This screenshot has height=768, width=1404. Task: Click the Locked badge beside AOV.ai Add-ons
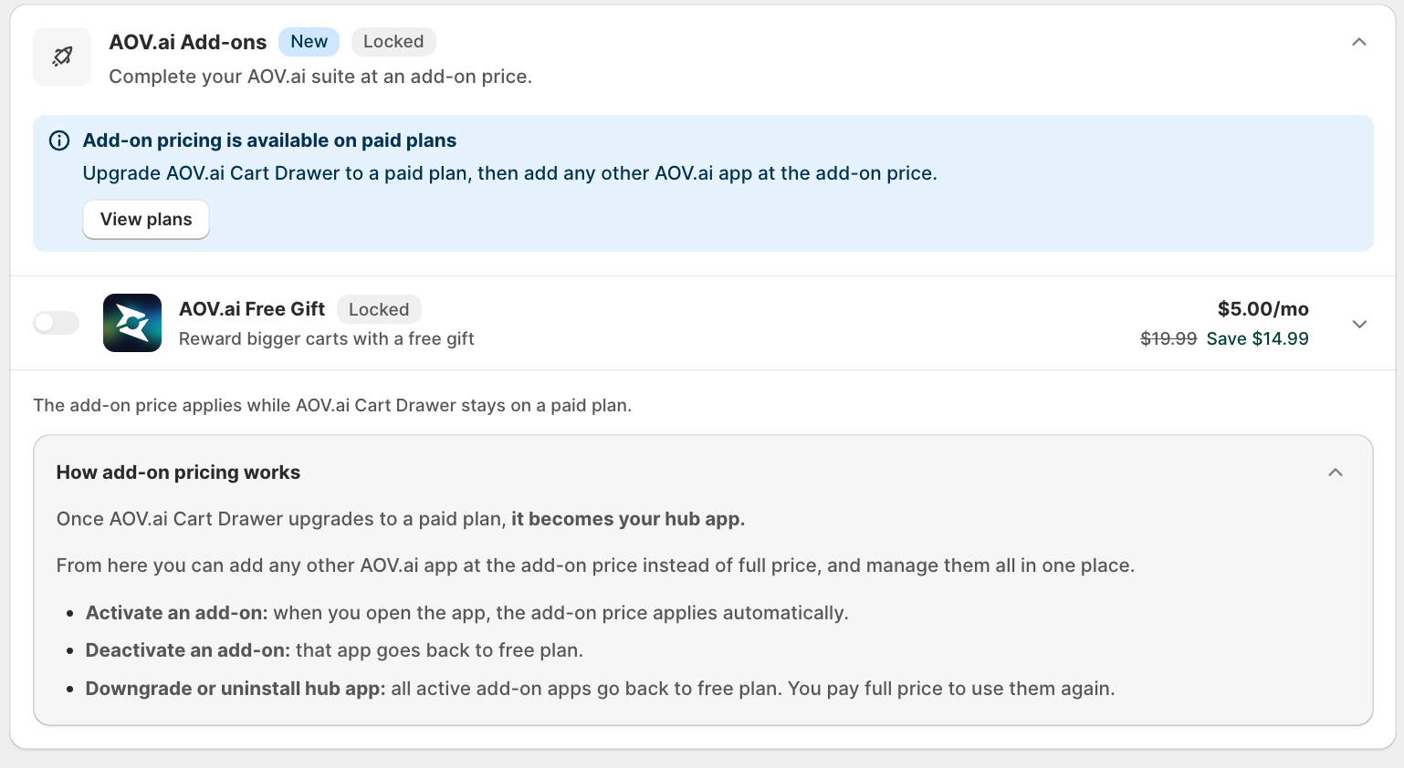point(393,42)
